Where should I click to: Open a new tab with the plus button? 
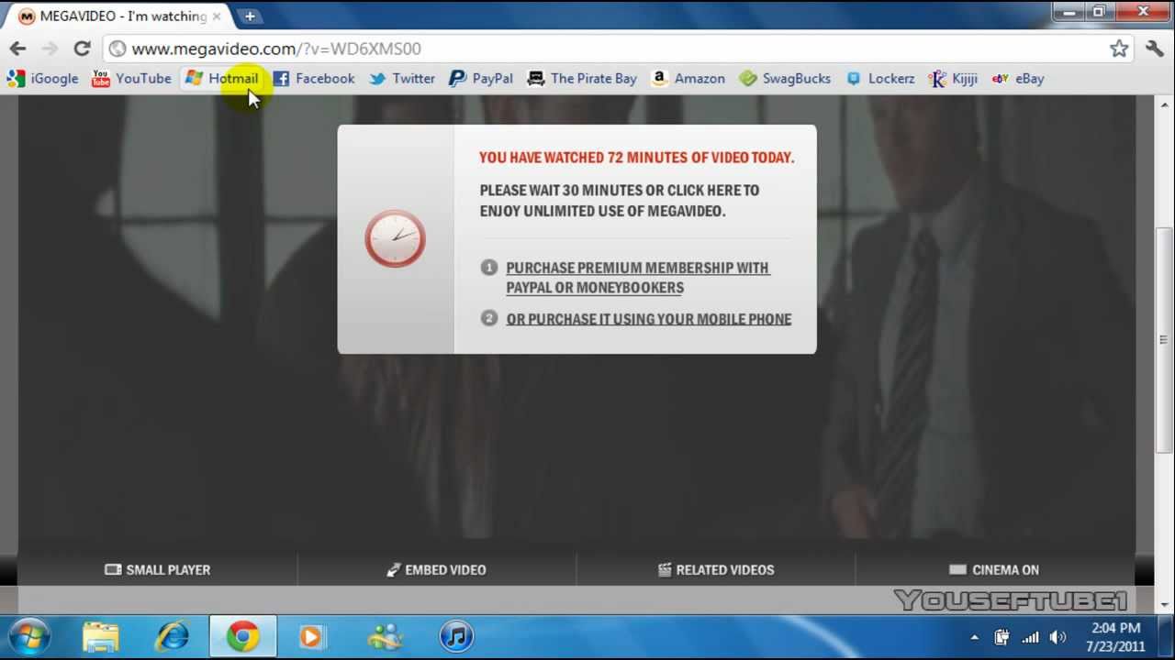(249, 16)
